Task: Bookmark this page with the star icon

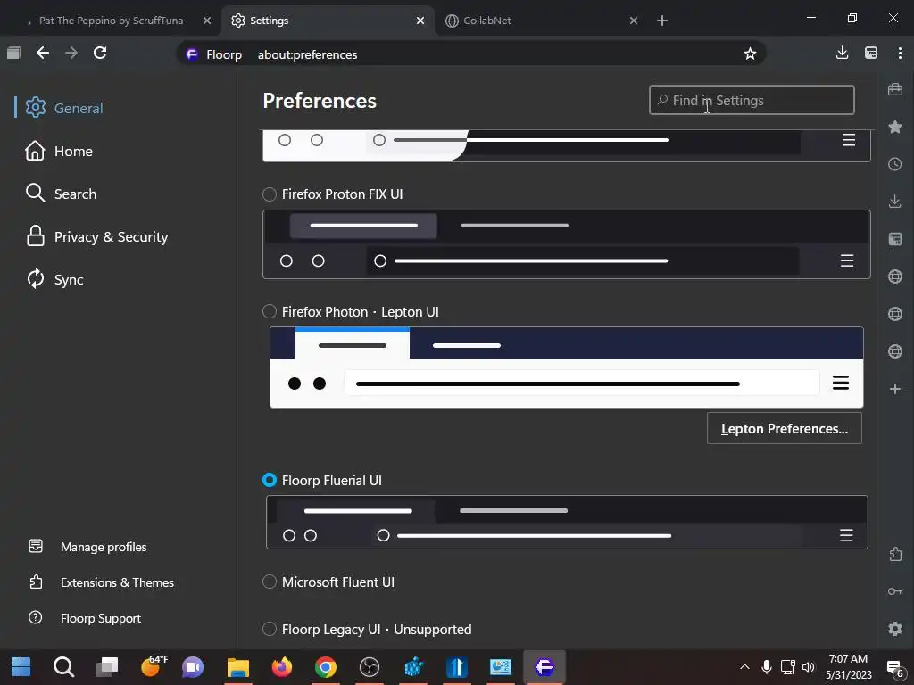Action: 750,54
